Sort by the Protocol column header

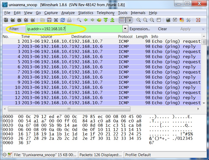(x=127, y=37)
